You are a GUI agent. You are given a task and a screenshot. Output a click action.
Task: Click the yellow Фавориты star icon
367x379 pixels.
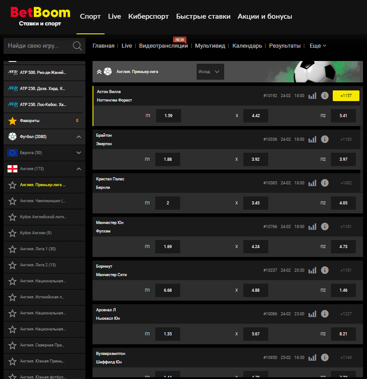coord(12,121)
